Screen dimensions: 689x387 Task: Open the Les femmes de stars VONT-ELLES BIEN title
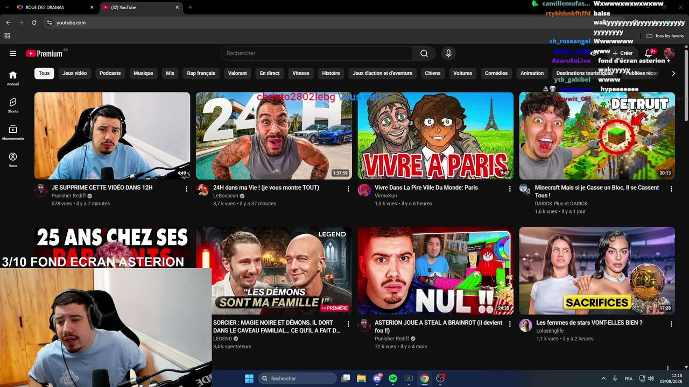(x=589, y=322)
